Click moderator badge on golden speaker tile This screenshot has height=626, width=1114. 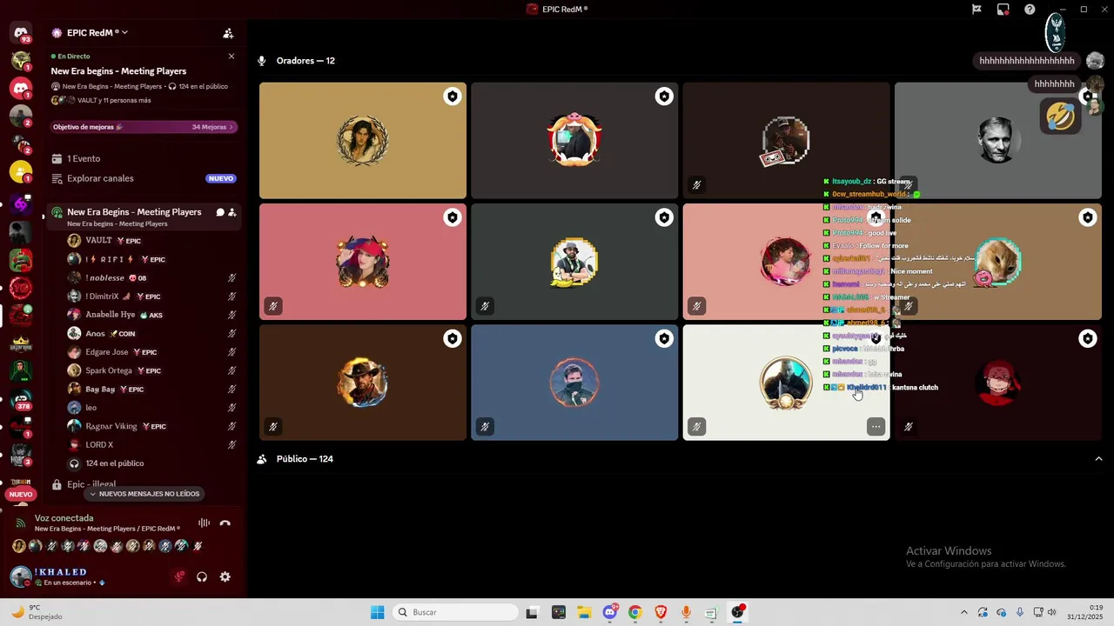453,97
